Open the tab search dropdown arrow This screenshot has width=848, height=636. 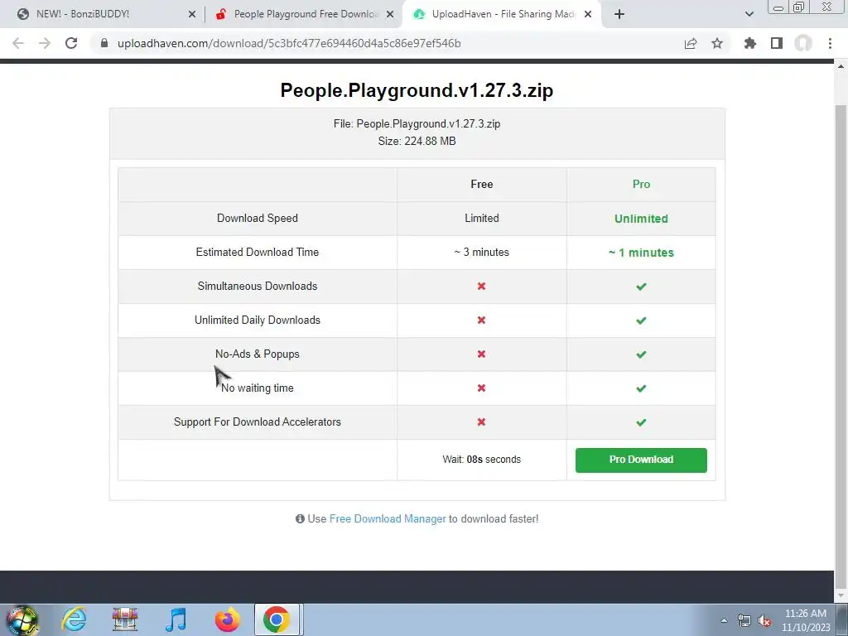(749, 14)
